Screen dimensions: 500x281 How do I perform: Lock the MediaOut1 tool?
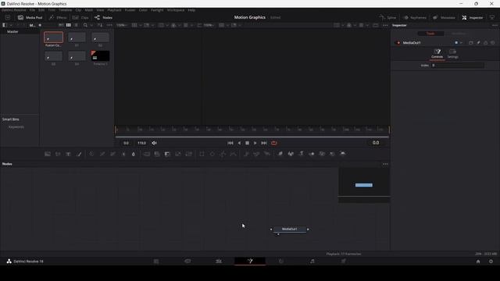pos(486,43)
